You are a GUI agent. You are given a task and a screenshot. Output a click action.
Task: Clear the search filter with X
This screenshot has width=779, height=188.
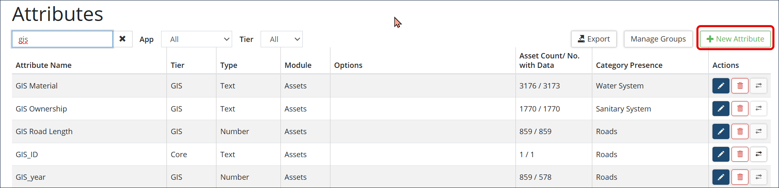(x=123, y=39)
